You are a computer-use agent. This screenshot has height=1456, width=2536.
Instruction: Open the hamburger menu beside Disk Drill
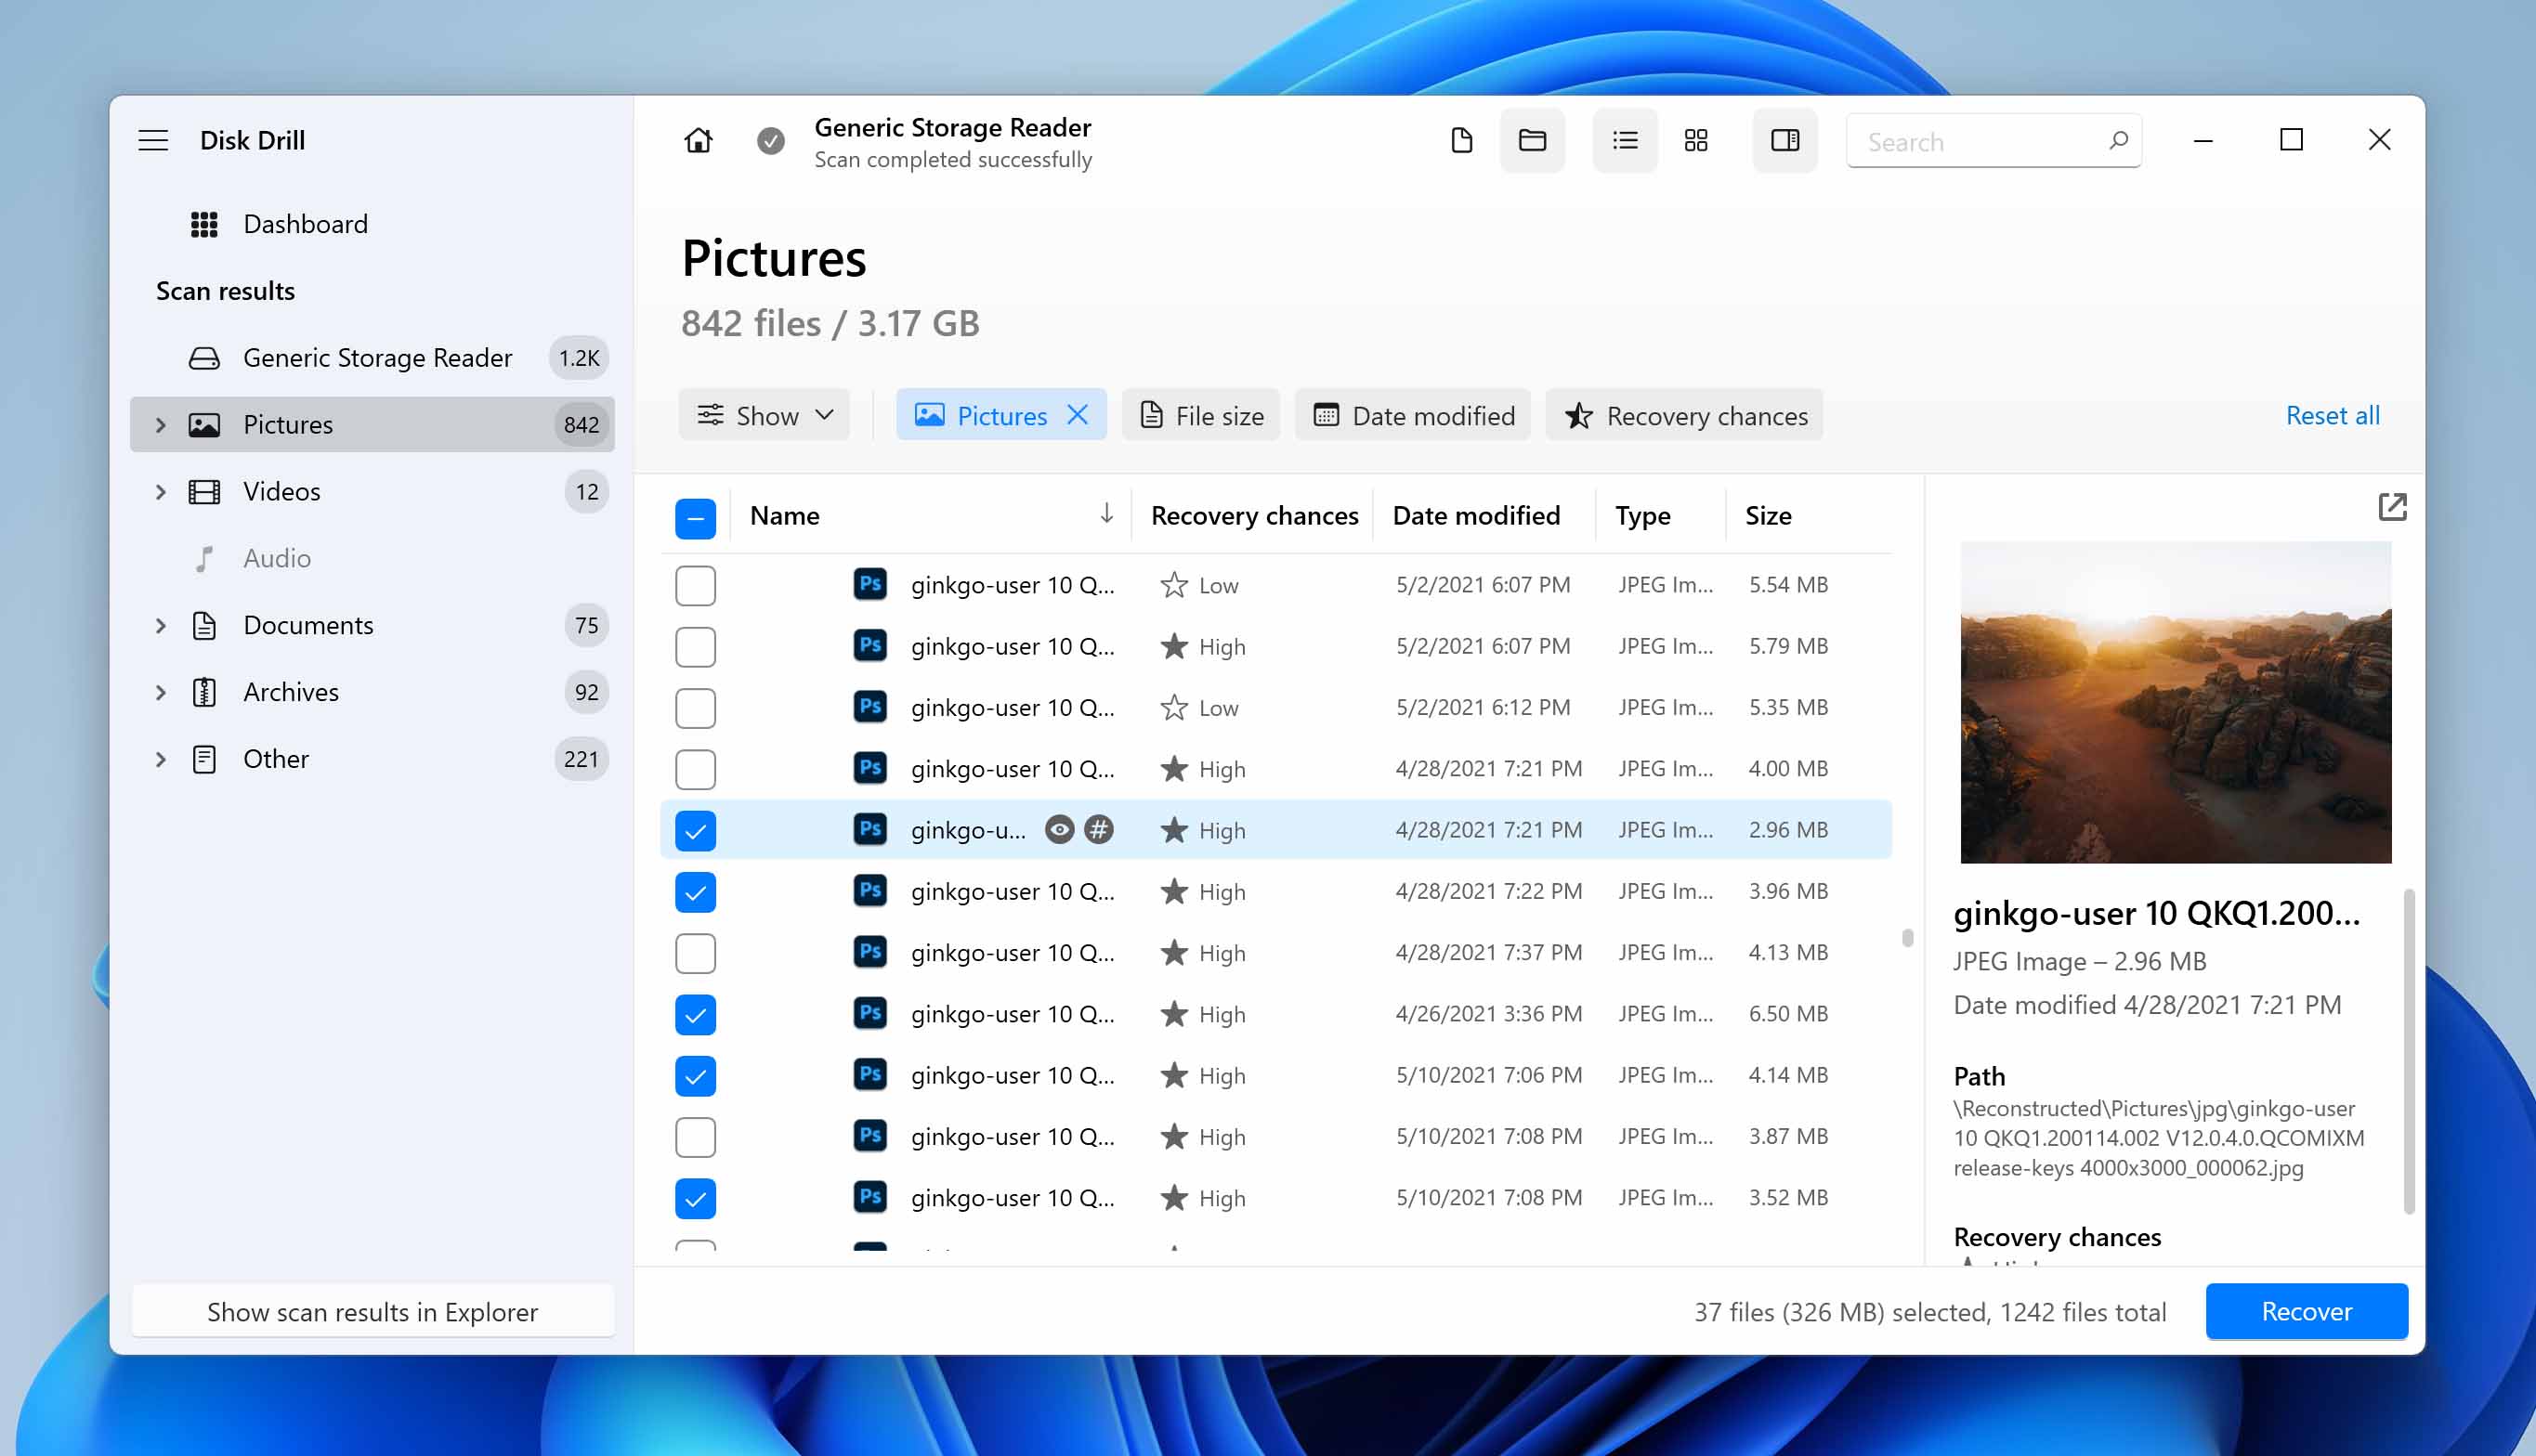[x=153, y=140]
